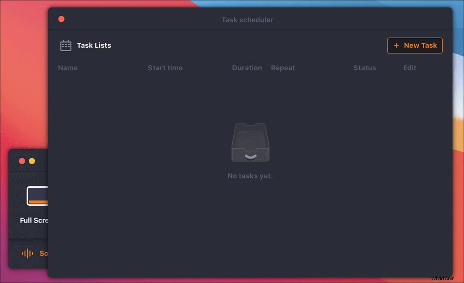The height and width of the screenshot is (283, 464).
Task: Minimize the background recorder window with yellow button
Action: coord(32,161)
